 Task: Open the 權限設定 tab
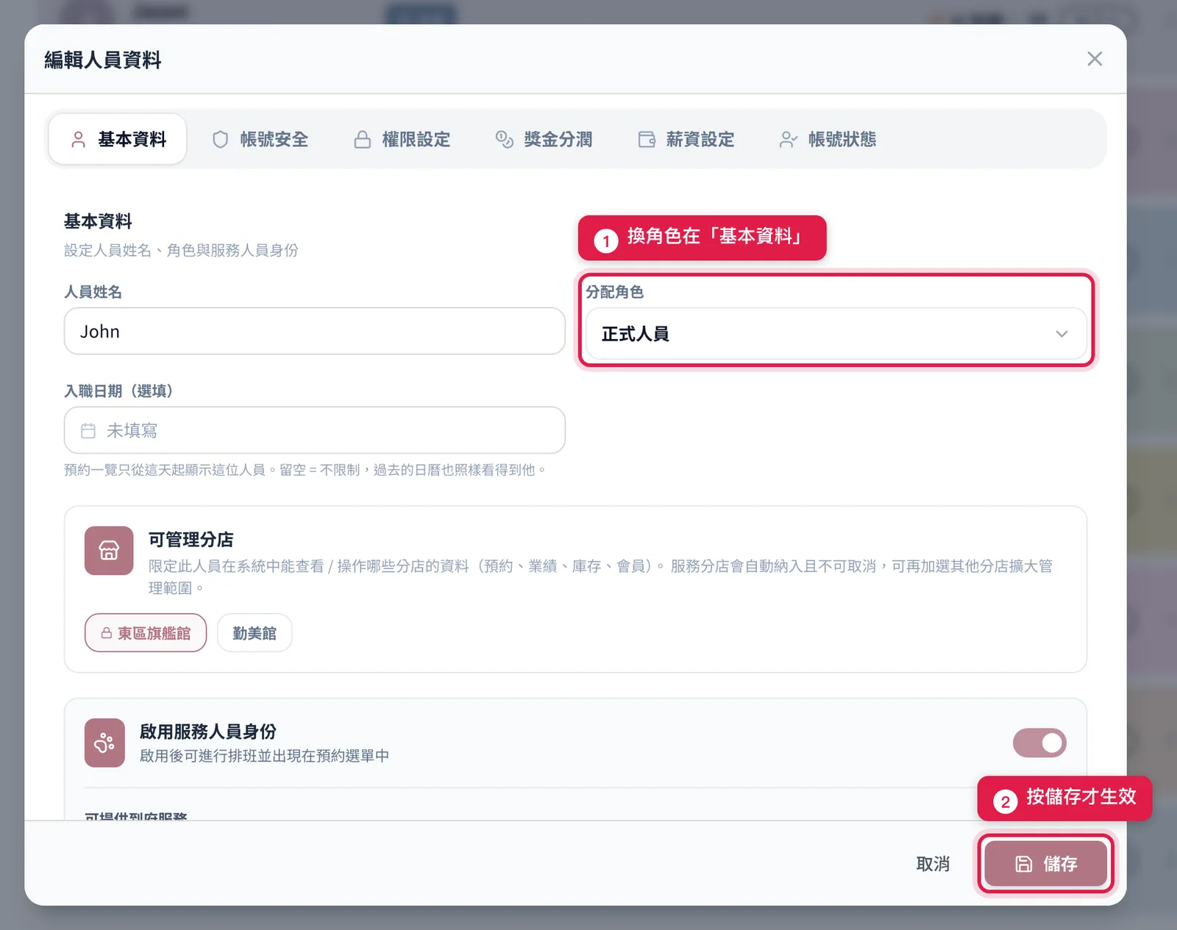pos(402,139)
